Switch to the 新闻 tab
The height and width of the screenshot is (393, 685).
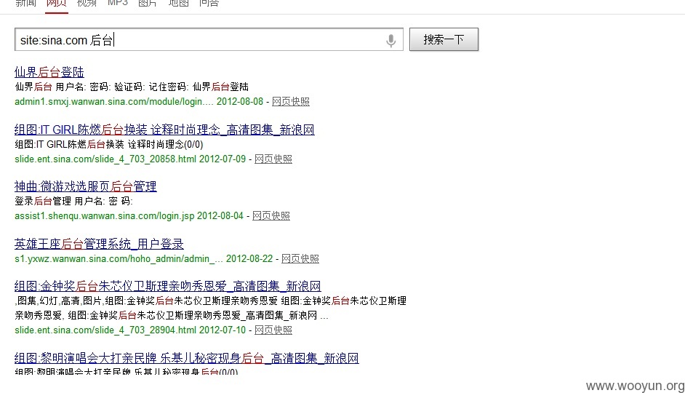[x=25, y=3]
